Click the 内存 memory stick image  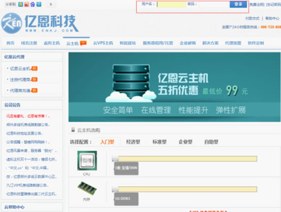coord(87,189)
